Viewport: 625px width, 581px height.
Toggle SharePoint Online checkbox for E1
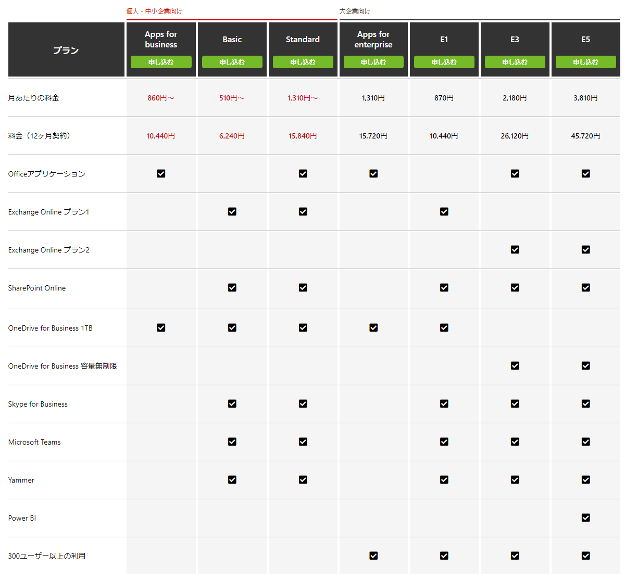pos(444,287)
